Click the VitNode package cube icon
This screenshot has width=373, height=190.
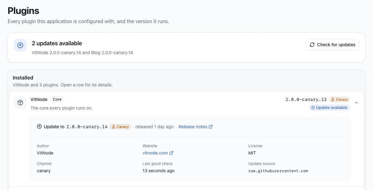[x=20, y=103]
